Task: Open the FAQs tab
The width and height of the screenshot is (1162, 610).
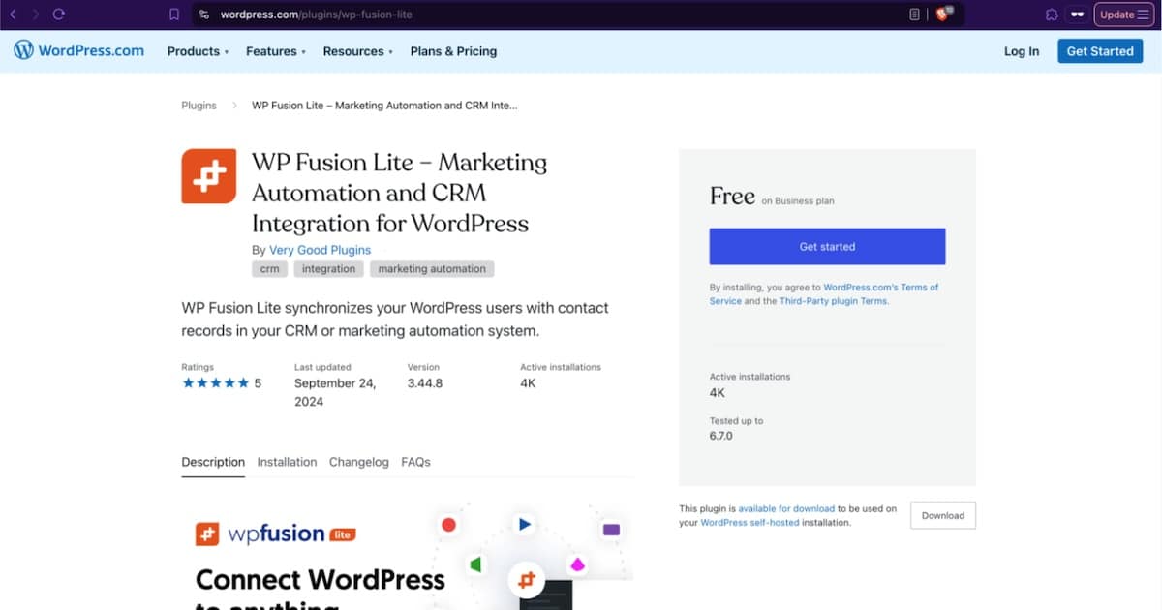Action: 415,462
